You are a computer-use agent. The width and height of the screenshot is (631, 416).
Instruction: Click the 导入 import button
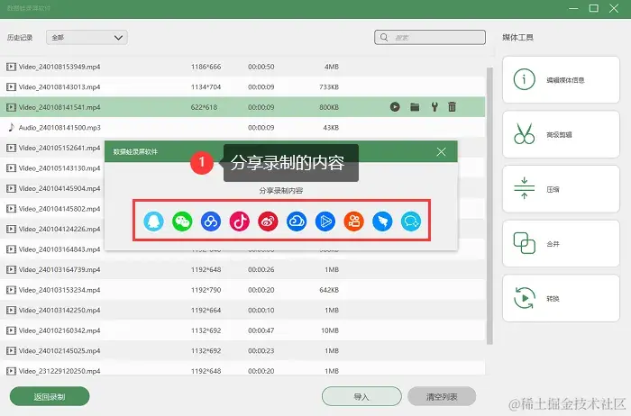pos(361,397)
